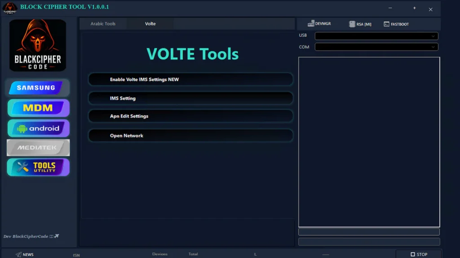Select the MDM sidebar button
The height and width of the screenshot is (258, 460).
click(38, 108)
